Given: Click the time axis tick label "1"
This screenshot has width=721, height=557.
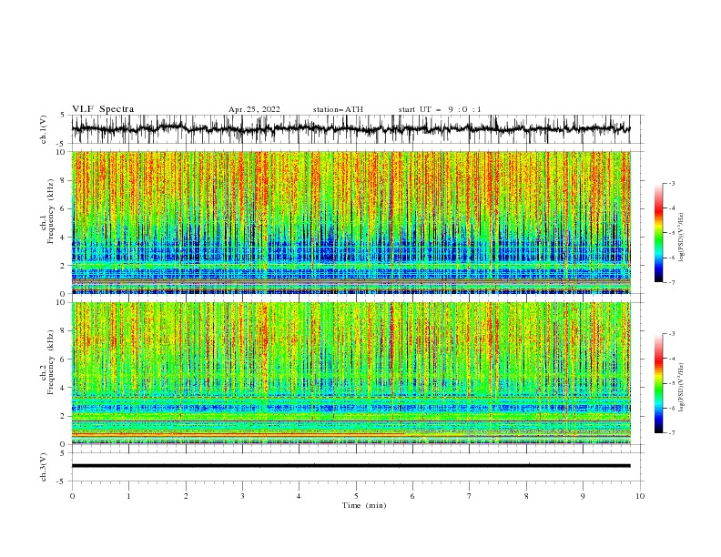Looking at the screenshot, I should pos(128,496).
